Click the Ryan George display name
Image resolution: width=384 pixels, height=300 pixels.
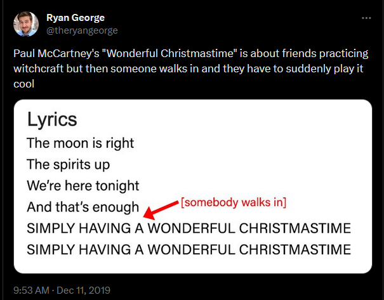point(76,17)
